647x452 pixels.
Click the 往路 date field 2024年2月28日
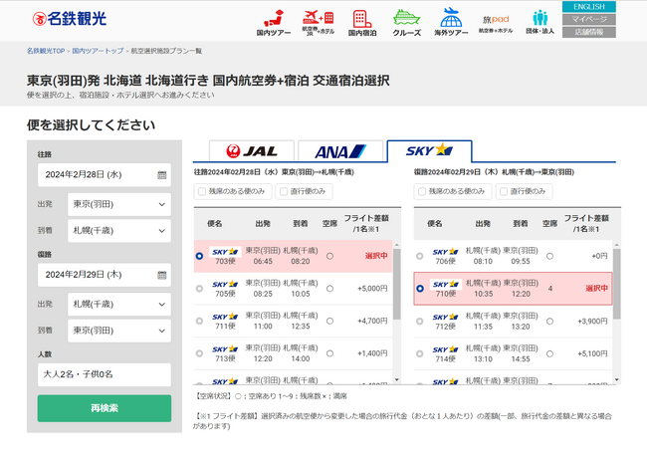click(x=104, y=175)
